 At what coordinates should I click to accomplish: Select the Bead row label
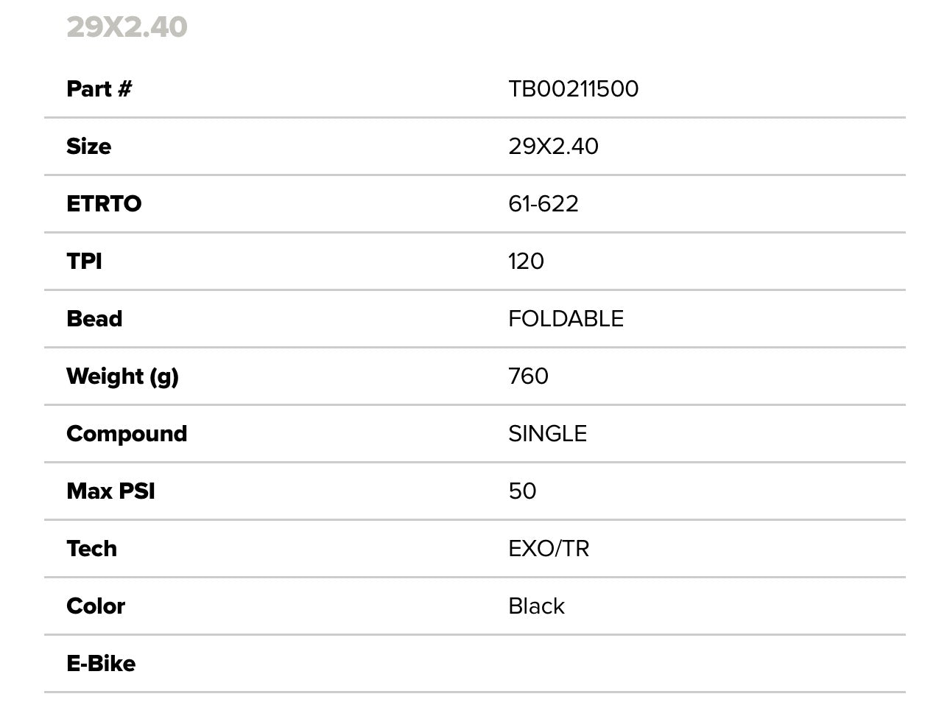(x=94, y=319)
